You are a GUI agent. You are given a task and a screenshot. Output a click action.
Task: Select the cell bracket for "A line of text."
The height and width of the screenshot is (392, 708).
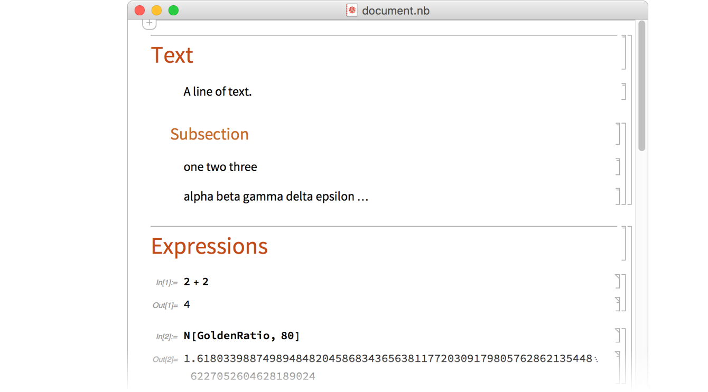coord(623,91)
